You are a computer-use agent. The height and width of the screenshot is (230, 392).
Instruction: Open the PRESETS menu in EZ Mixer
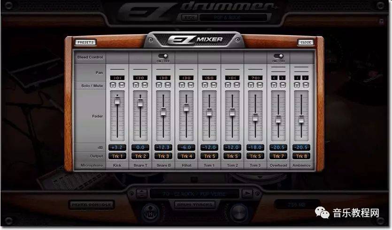85,43
